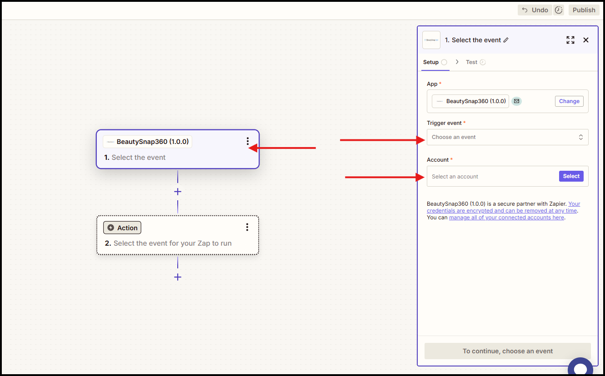Open manage all connected accounts link
The height and width of the screenshot is (376, 605).
click(506, 218)
